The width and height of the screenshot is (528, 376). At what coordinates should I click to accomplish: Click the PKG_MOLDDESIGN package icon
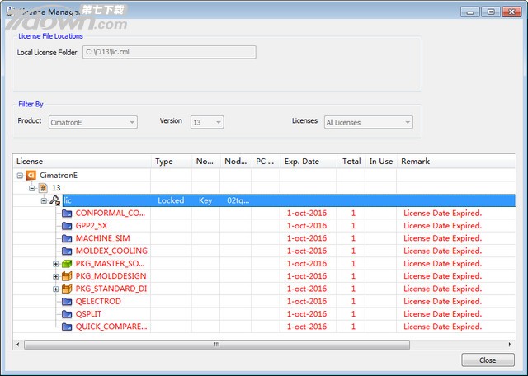click(x=67, y=276)
